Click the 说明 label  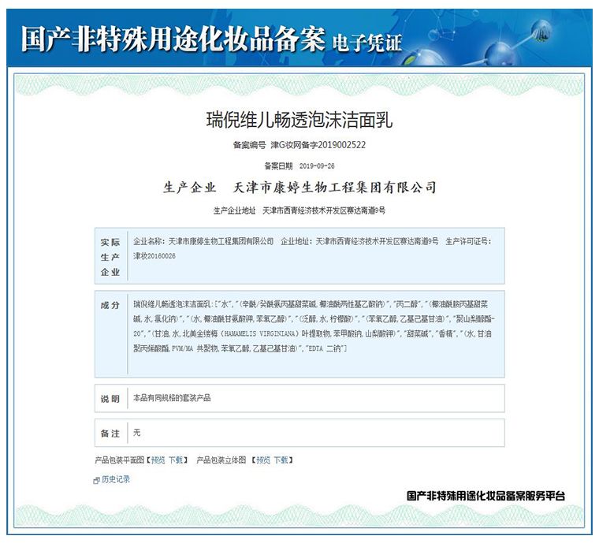(x=110, y=399)
